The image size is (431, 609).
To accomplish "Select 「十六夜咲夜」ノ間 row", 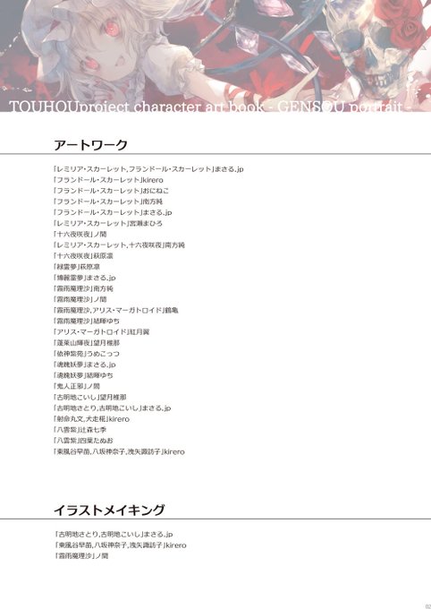I will pyautogui.click(x=80, y=235).
